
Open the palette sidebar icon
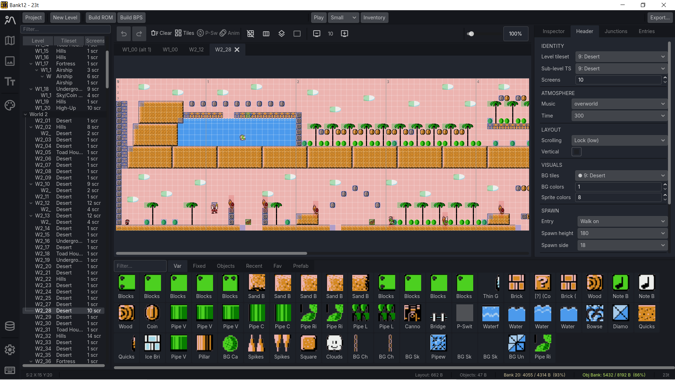click(10, 105)
